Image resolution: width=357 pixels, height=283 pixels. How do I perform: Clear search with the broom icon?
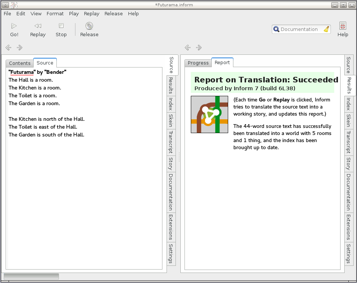coord(326,29)
